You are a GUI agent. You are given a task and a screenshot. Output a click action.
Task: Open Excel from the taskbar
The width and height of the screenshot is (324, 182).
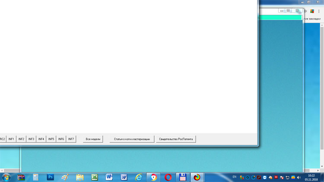(x=95, y=177)
